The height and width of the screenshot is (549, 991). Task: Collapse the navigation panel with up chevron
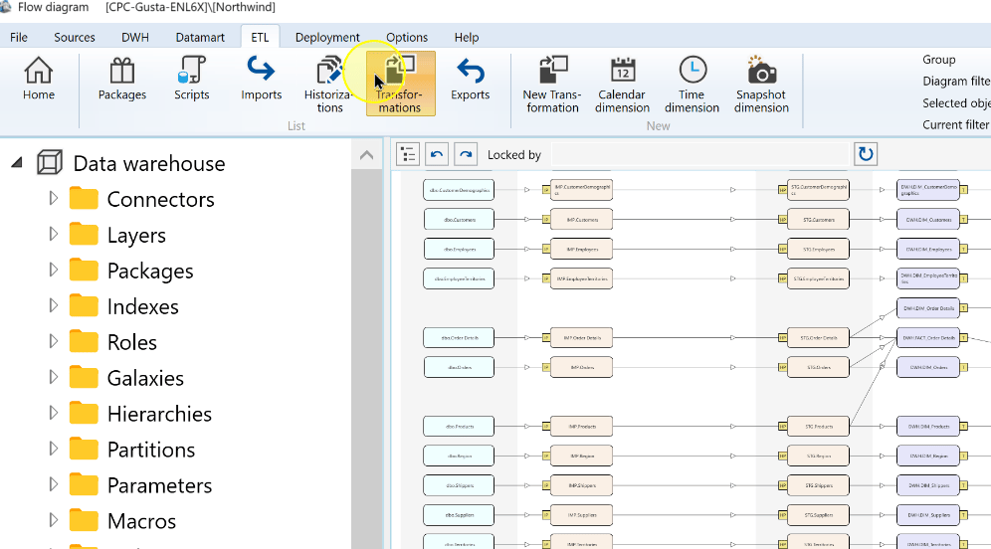click(x=366, y=155)
